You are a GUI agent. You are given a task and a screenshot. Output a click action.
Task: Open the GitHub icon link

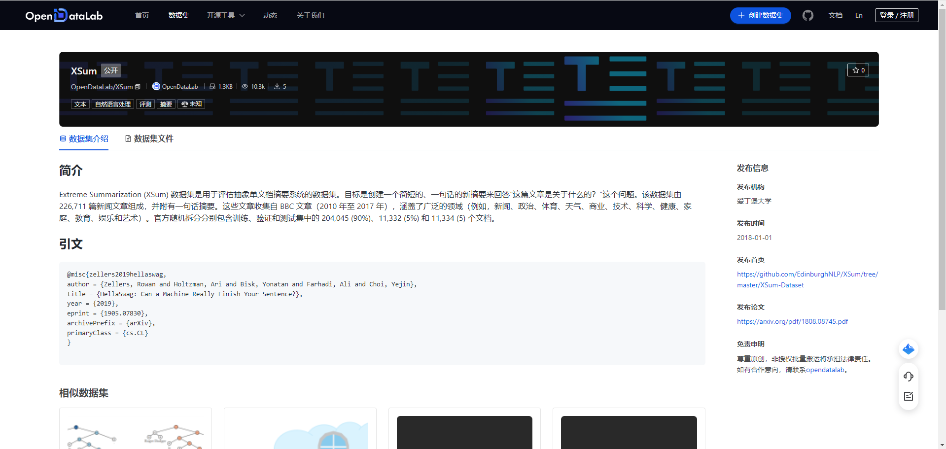807,15
